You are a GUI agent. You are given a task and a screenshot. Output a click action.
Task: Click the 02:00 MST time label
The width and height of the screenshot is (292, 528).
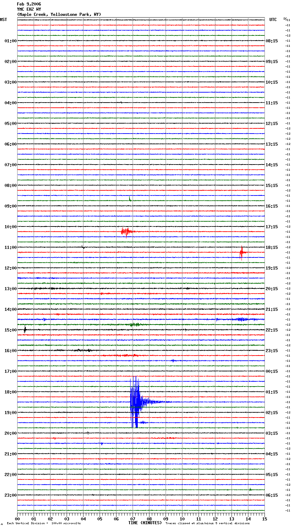[10, 62]
